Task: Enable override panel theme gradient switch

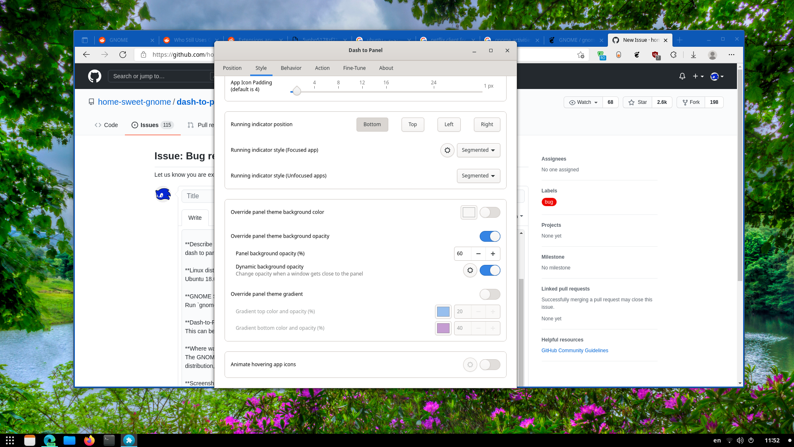Action: 490,294
